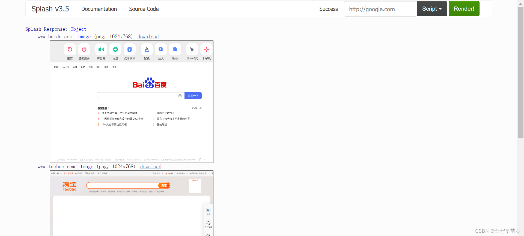Click the 免费注册 link on Taobao
The image size is (524, 236).
tap(78, 173)
